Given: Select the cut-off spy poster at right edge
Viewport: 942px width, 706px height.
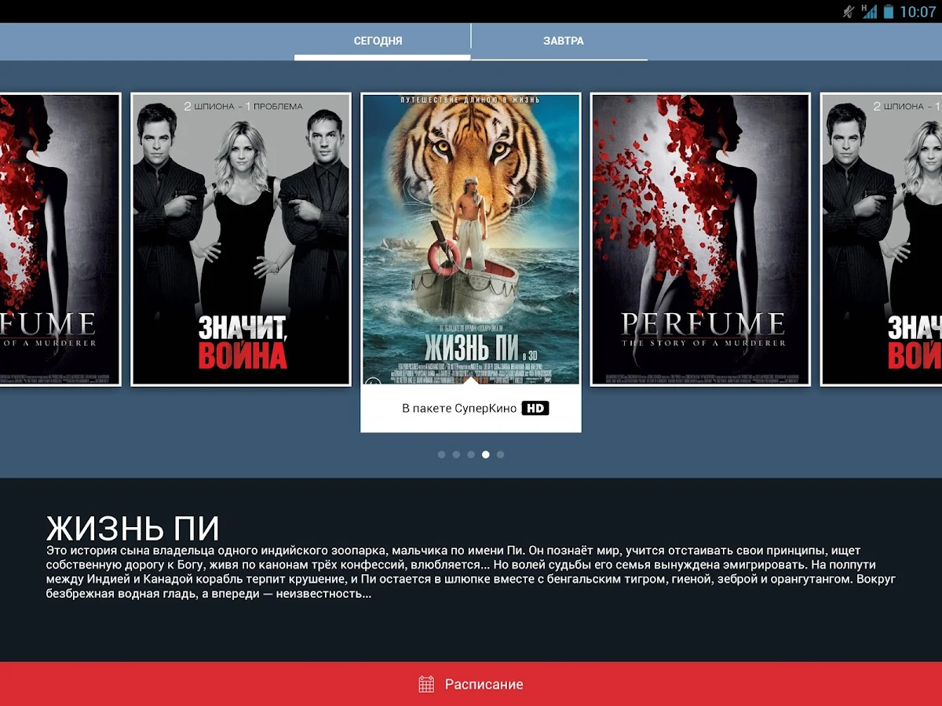Looking at the screenshot, I should point(881,239).
